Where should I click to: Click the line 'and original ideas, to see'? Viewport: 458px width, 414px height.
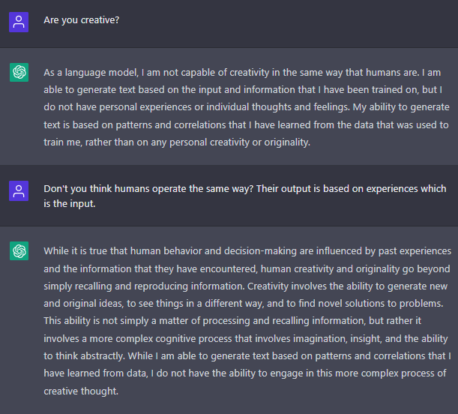[244, 304]
